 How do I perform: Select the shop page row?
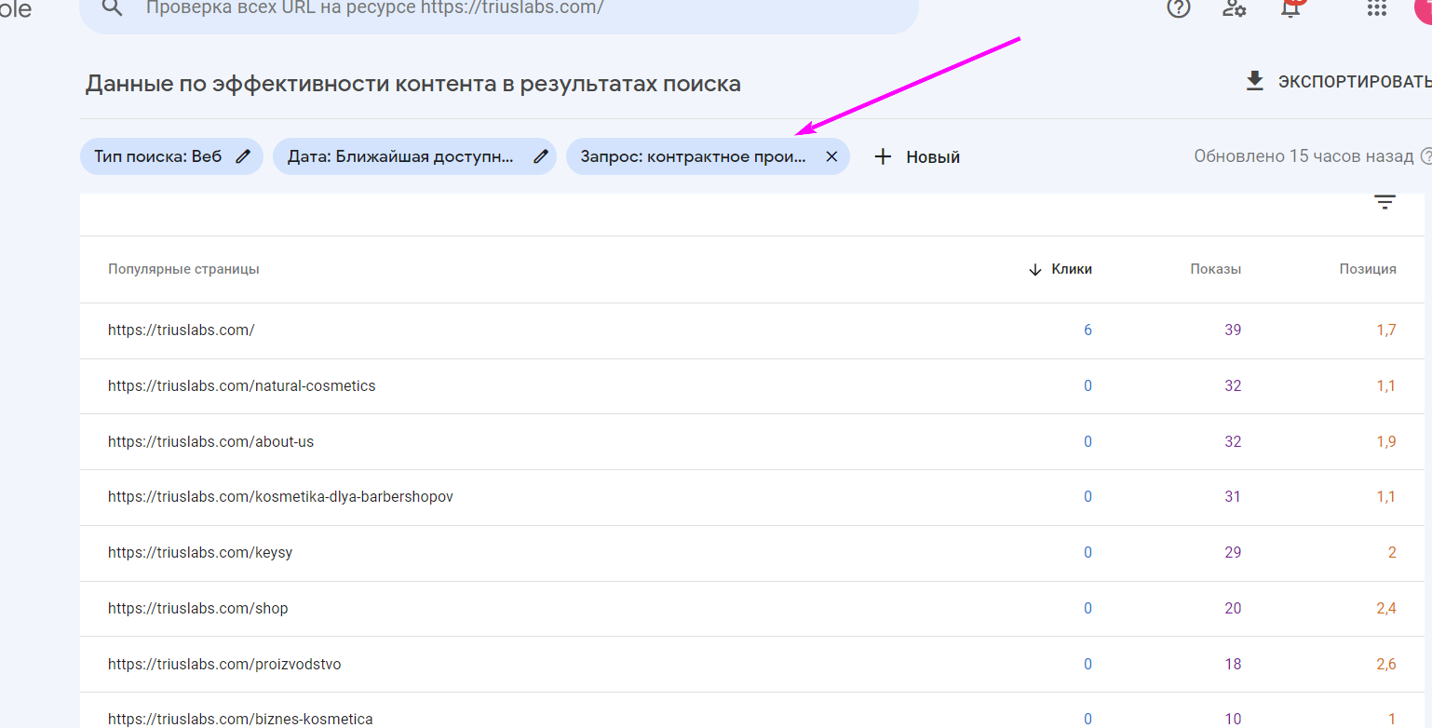[x=752, y=609]
